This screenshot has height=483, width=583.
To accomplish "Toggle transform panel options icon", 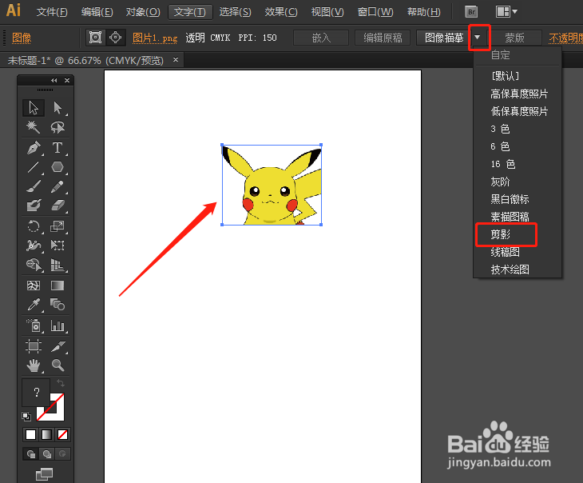I will pos(95,38).
